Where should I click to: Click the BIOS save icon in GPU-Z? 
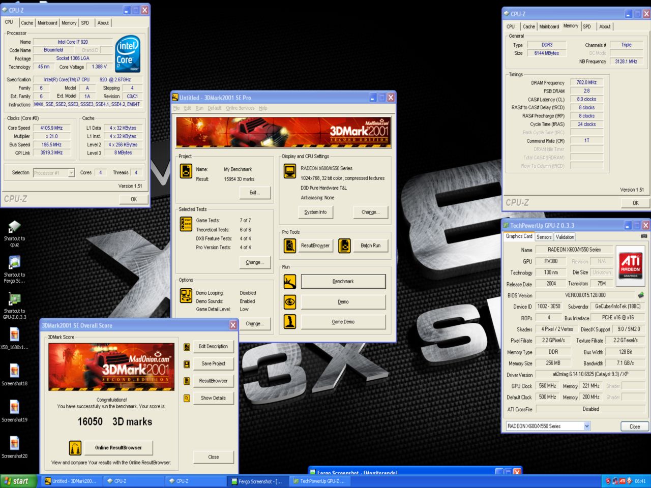pos(641,295)
